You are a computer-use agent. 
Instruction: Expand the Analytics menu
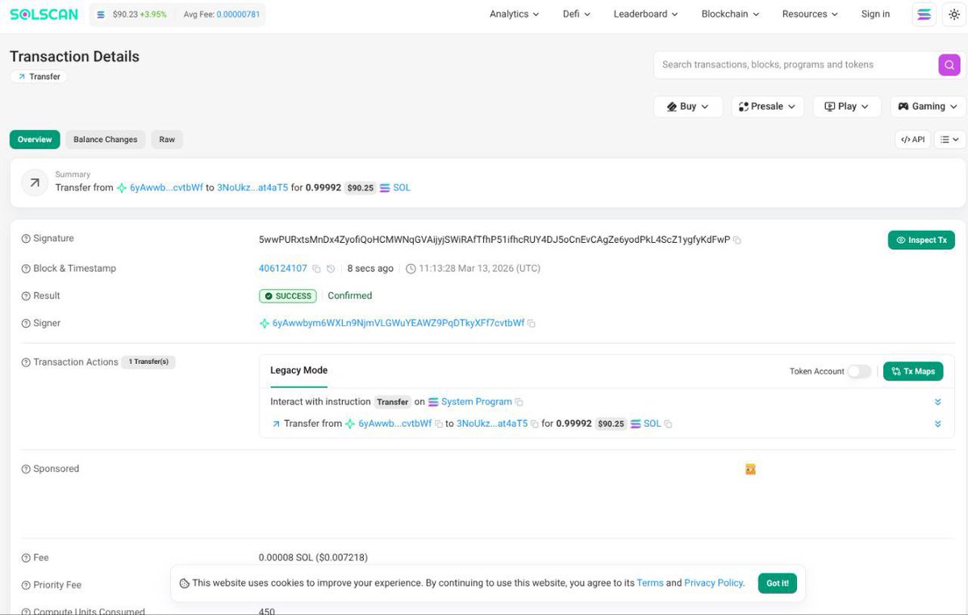[x=515, y=15]
